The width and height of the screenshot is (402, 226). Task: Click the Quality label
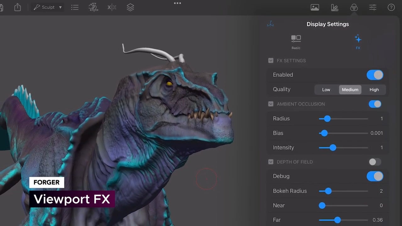click(282, 89)
